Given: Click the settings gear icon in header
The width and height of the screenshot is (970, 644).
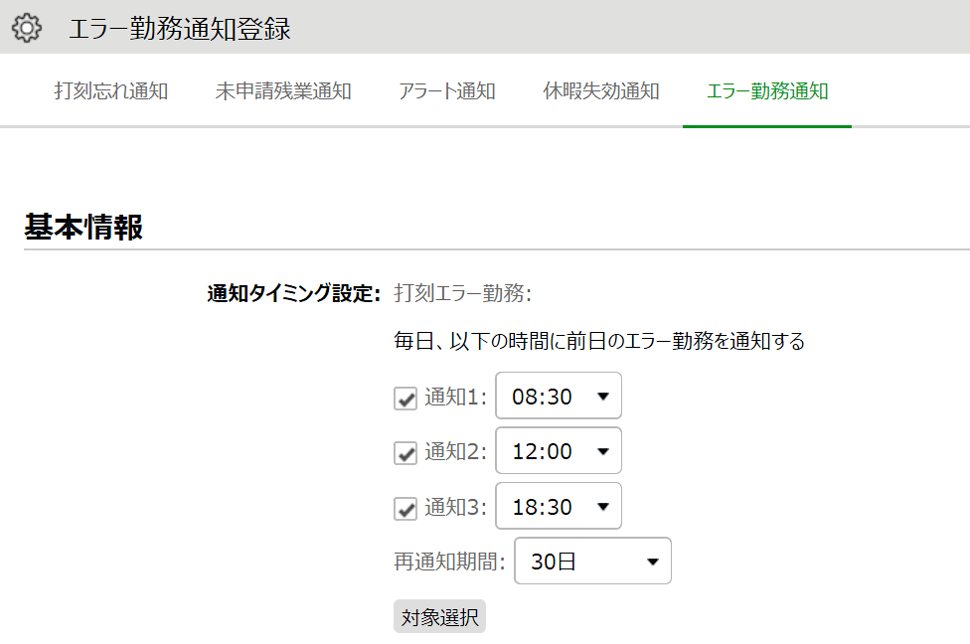Looking at the screenshot, I should click(27, 28).
